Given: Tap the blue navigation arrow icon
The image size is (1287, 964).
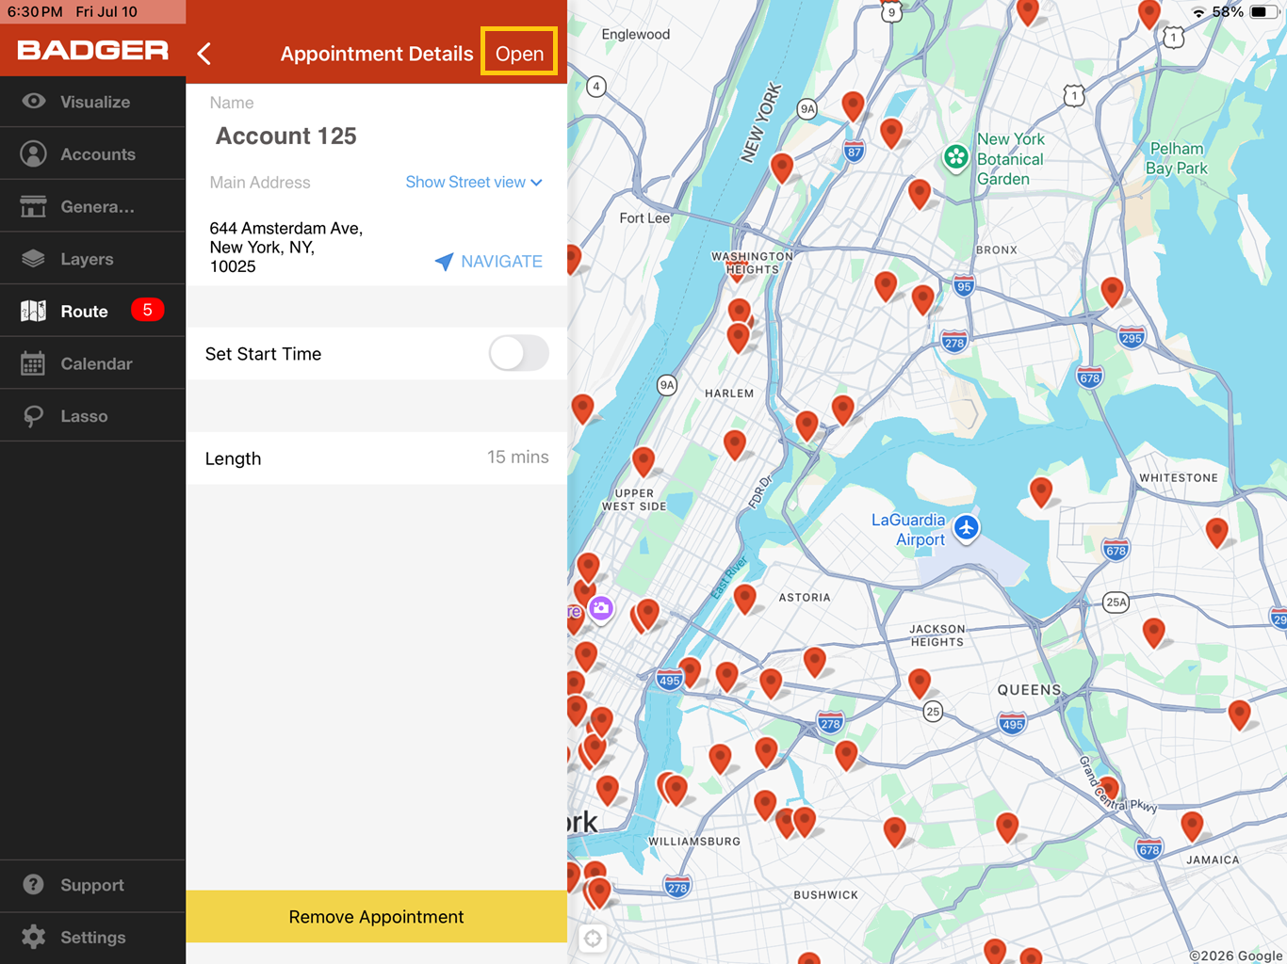Looking at the screenshot, I should (x=444, y=262).
